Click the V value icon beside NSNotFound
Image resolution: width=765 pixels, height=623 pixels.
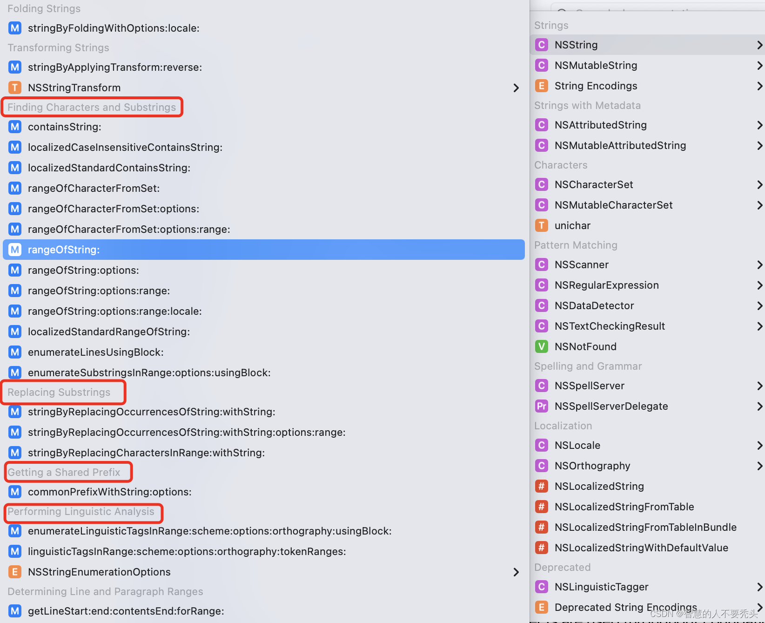pos(541,346)
